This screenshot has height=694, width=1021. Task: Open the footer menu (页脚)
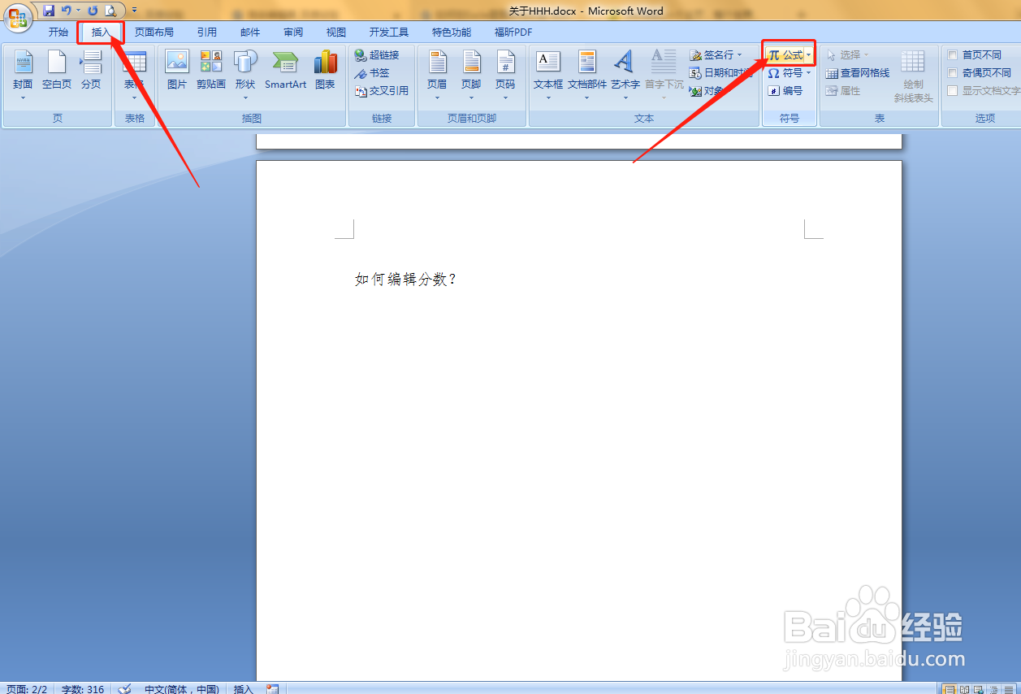(471, 75)
